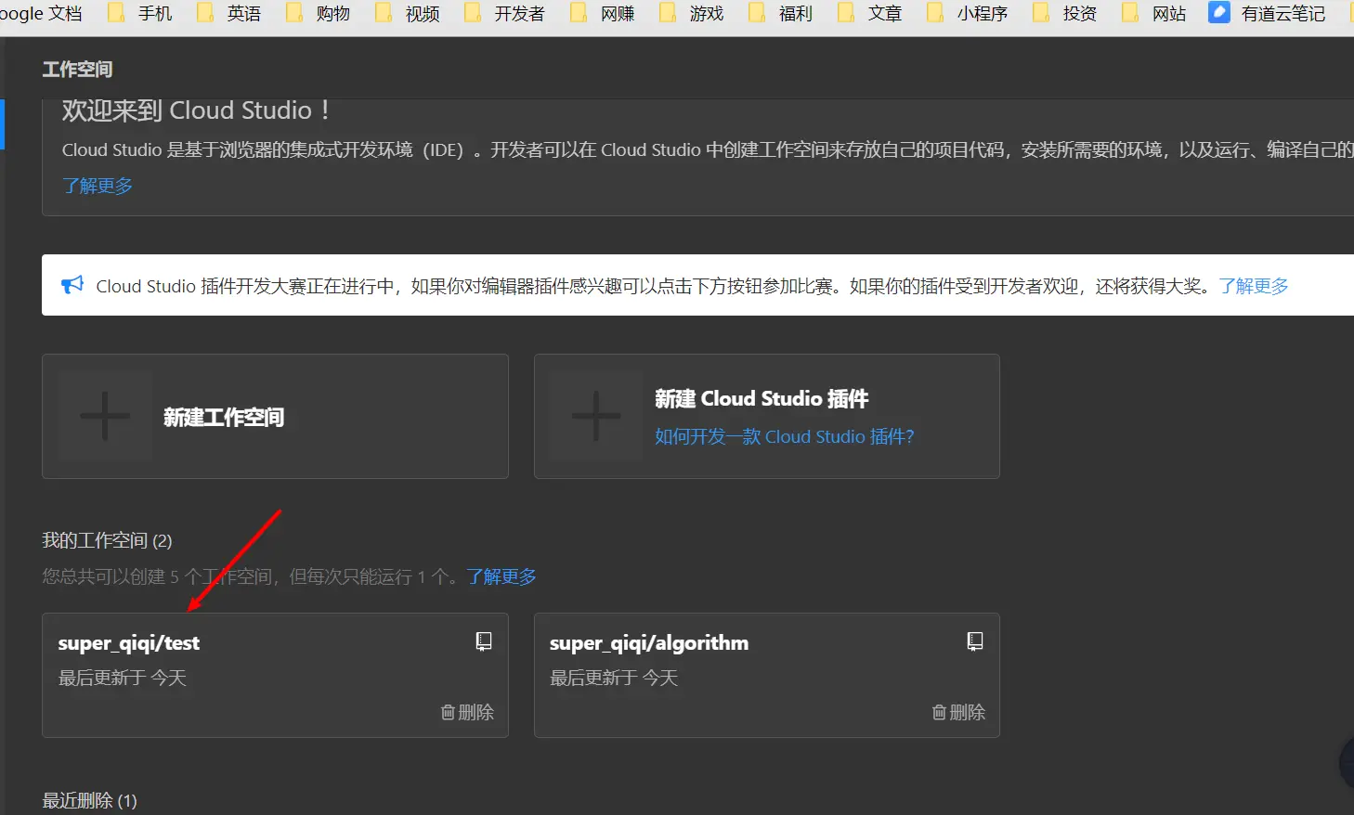Viewport: 1354px width, 815px height.
Task: Click the plus icon in 新建工作空间 card
Action: pos(105,416)
